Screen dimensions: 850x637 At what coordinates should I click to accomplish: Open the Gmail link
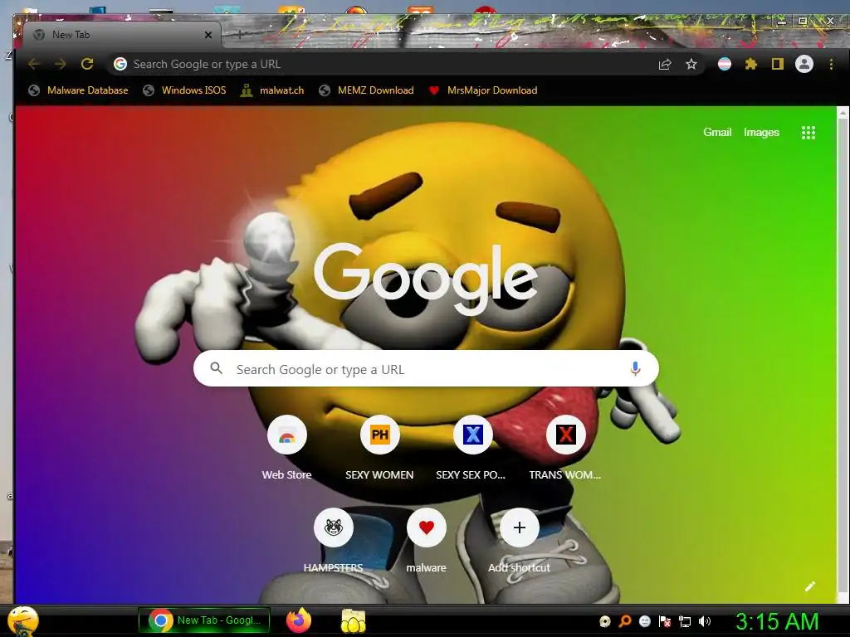click(717, 132)
